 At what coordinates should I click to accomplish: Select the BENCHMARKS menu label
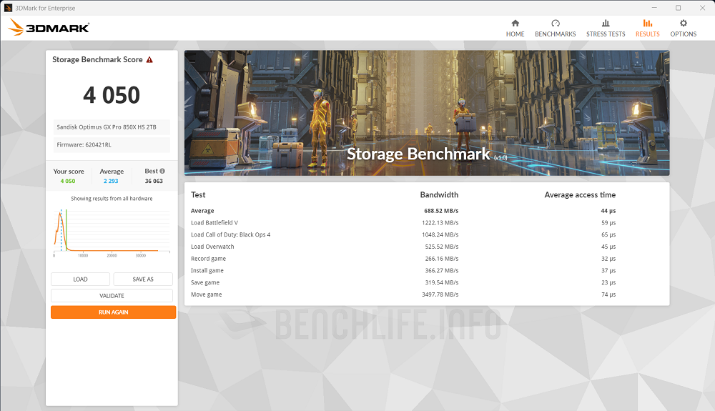[555, 34]
